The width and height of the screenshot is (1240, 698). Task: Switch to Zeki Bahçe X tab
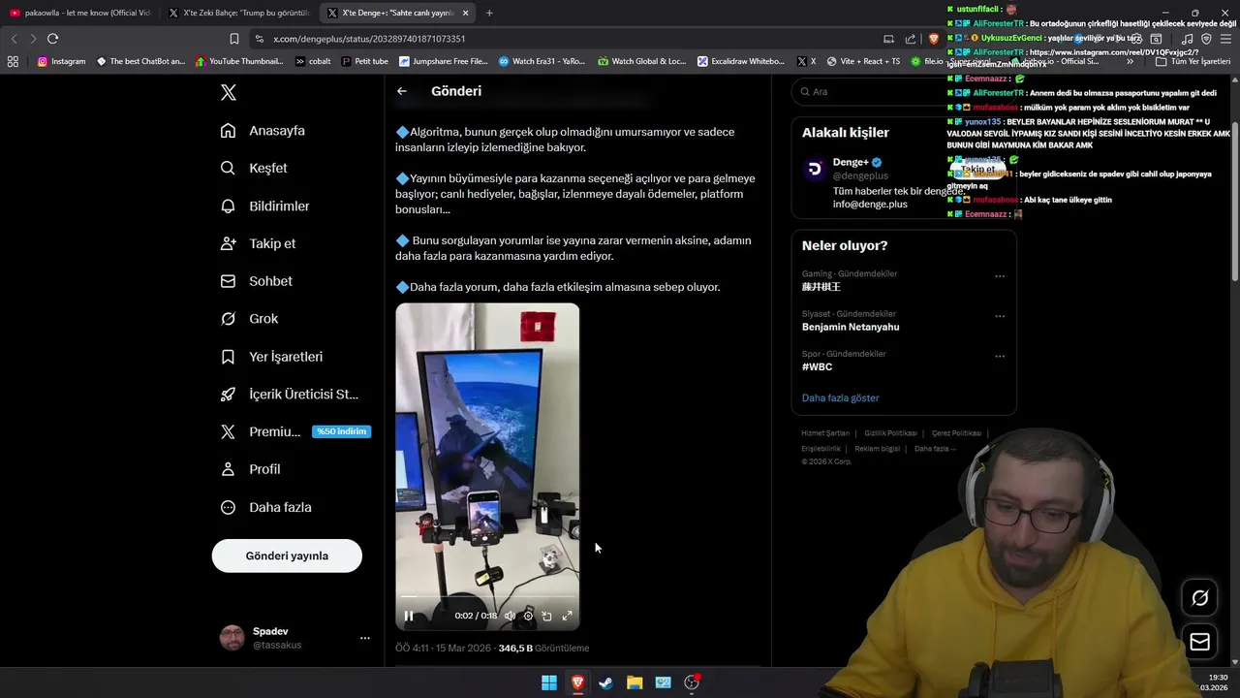[237, 13]
